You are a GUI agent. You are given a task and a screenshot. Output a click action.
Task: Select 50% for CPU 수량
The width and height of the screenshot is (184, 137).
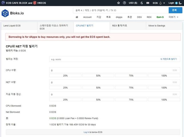click(x=98, y=75)
